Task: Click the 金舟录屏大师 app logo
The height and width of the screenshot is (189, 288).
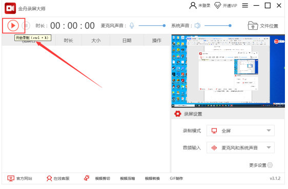Action: (x=10, y=8)
